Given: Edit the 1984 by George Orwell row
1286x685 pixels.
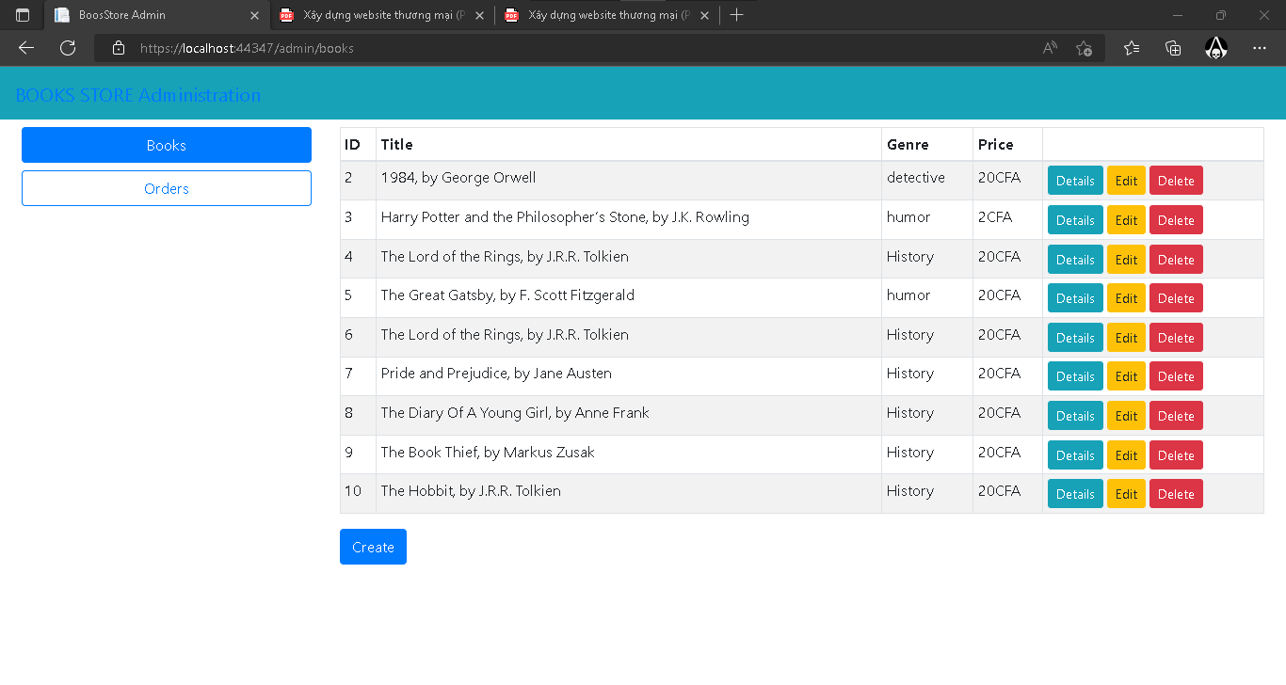Looking at the screenshot, I should [1126, 181].
